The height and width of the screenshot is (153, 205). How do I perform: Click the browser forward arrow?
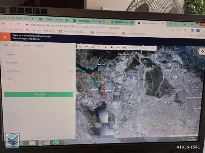click(x=11, y=24)
